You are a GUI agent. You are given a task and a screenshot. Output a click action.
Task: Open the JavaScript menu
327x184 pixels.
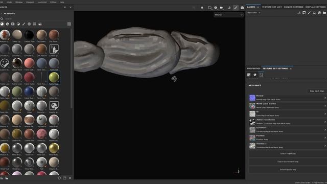pyautogui.click(x=42, y=2)
